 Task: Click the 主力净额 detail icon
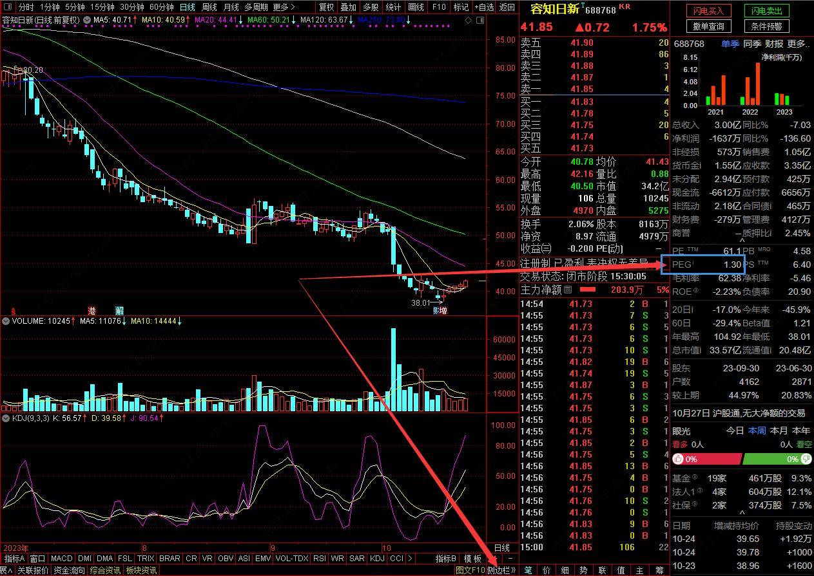(568, 290)
